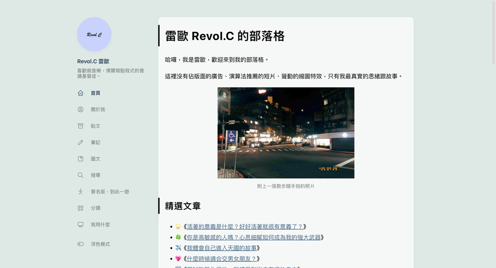Click the archive box icon for 貼文
Screen dimensions: 496x268
coord(80,126)
